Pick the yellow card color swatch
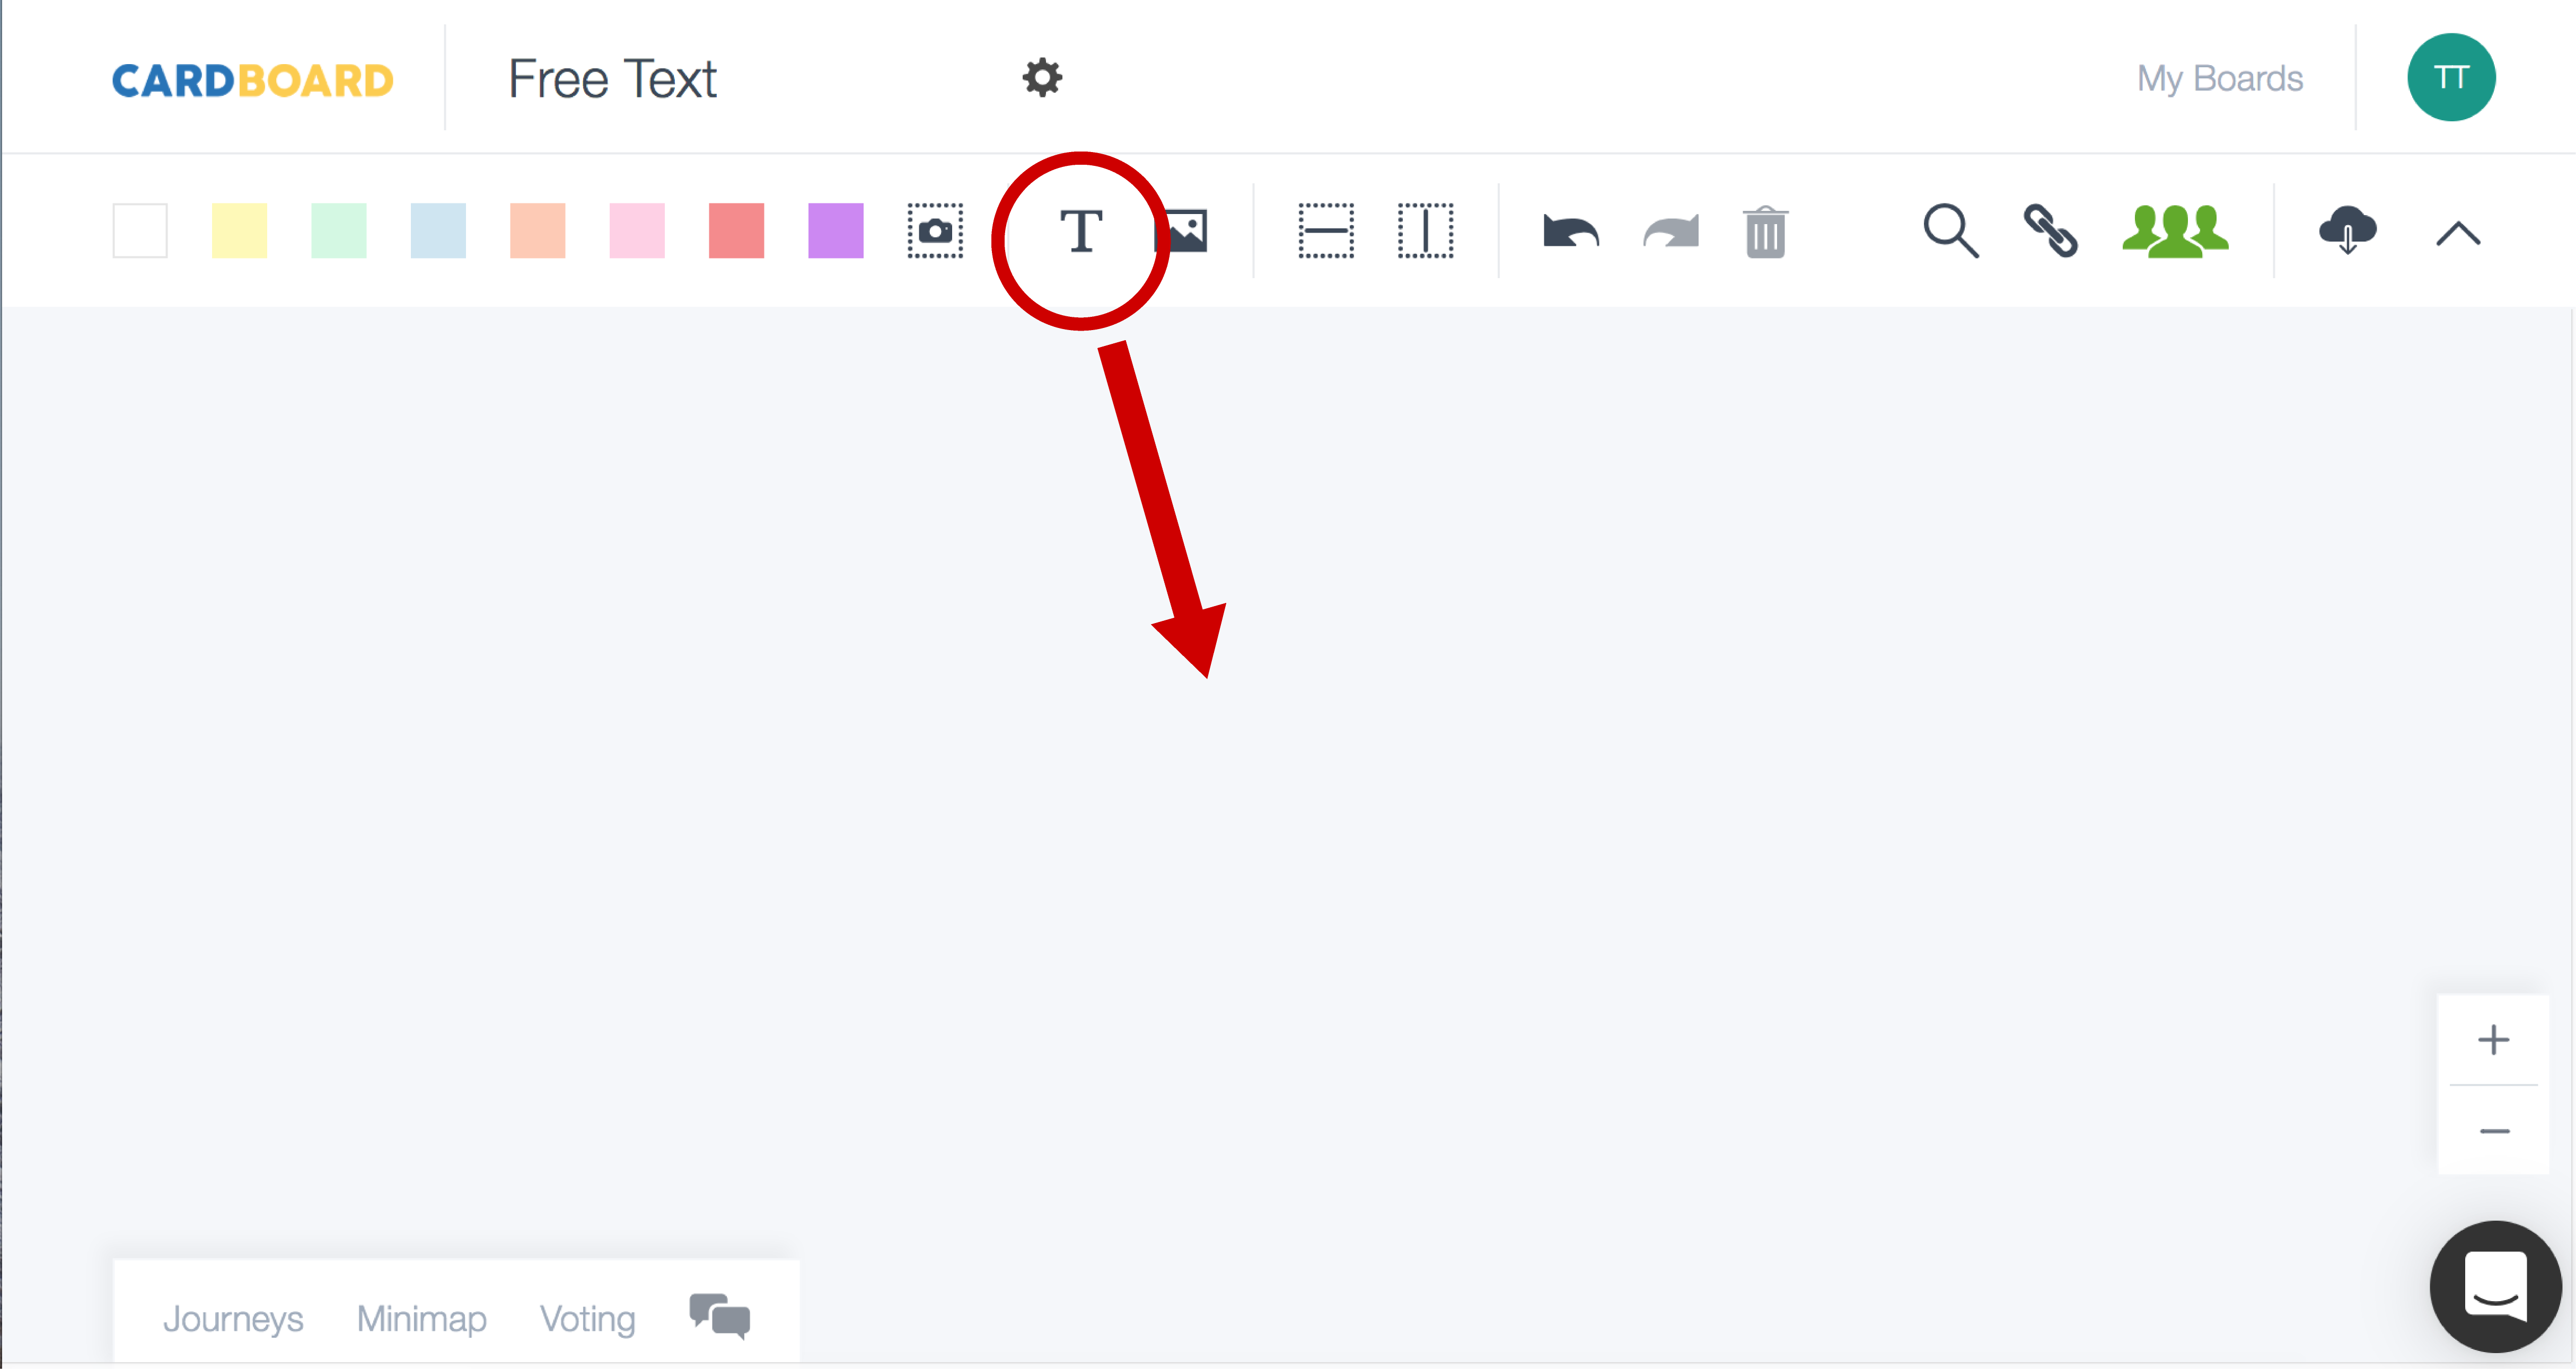 click(239, 232)
